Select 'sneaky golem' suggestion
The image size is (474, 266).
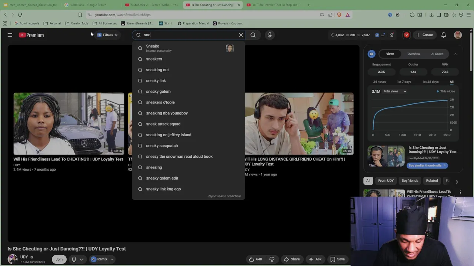point(188,91)
